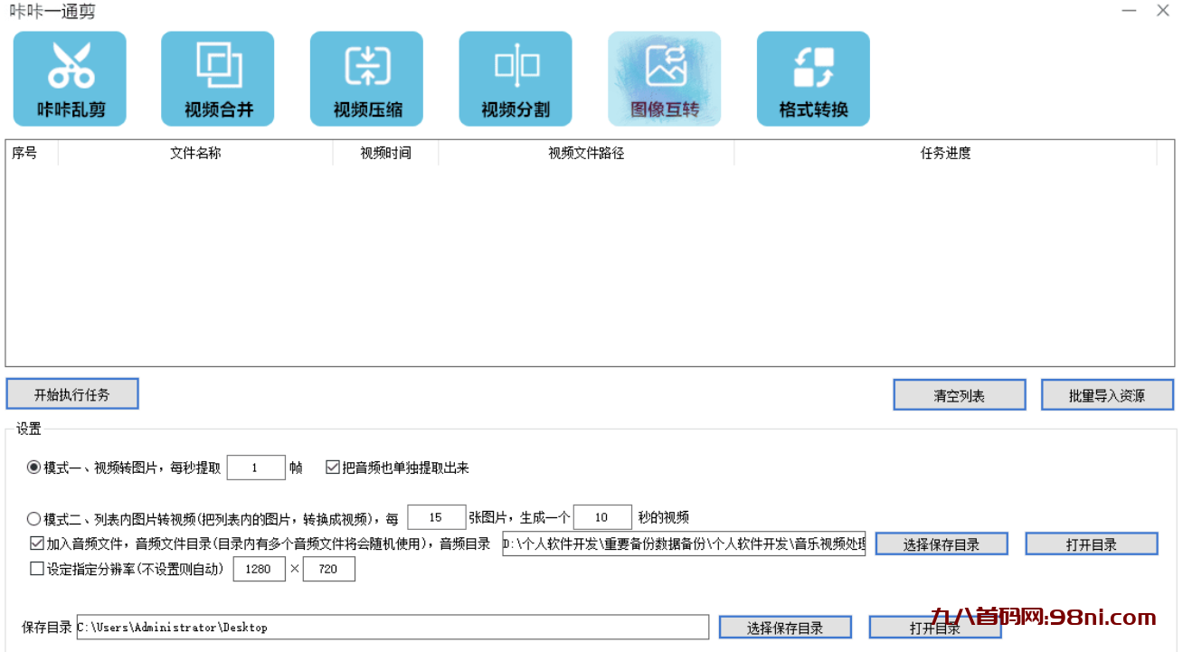
Task: Toggle extracting audio separately checkbox
Action: tap(330, 467)
